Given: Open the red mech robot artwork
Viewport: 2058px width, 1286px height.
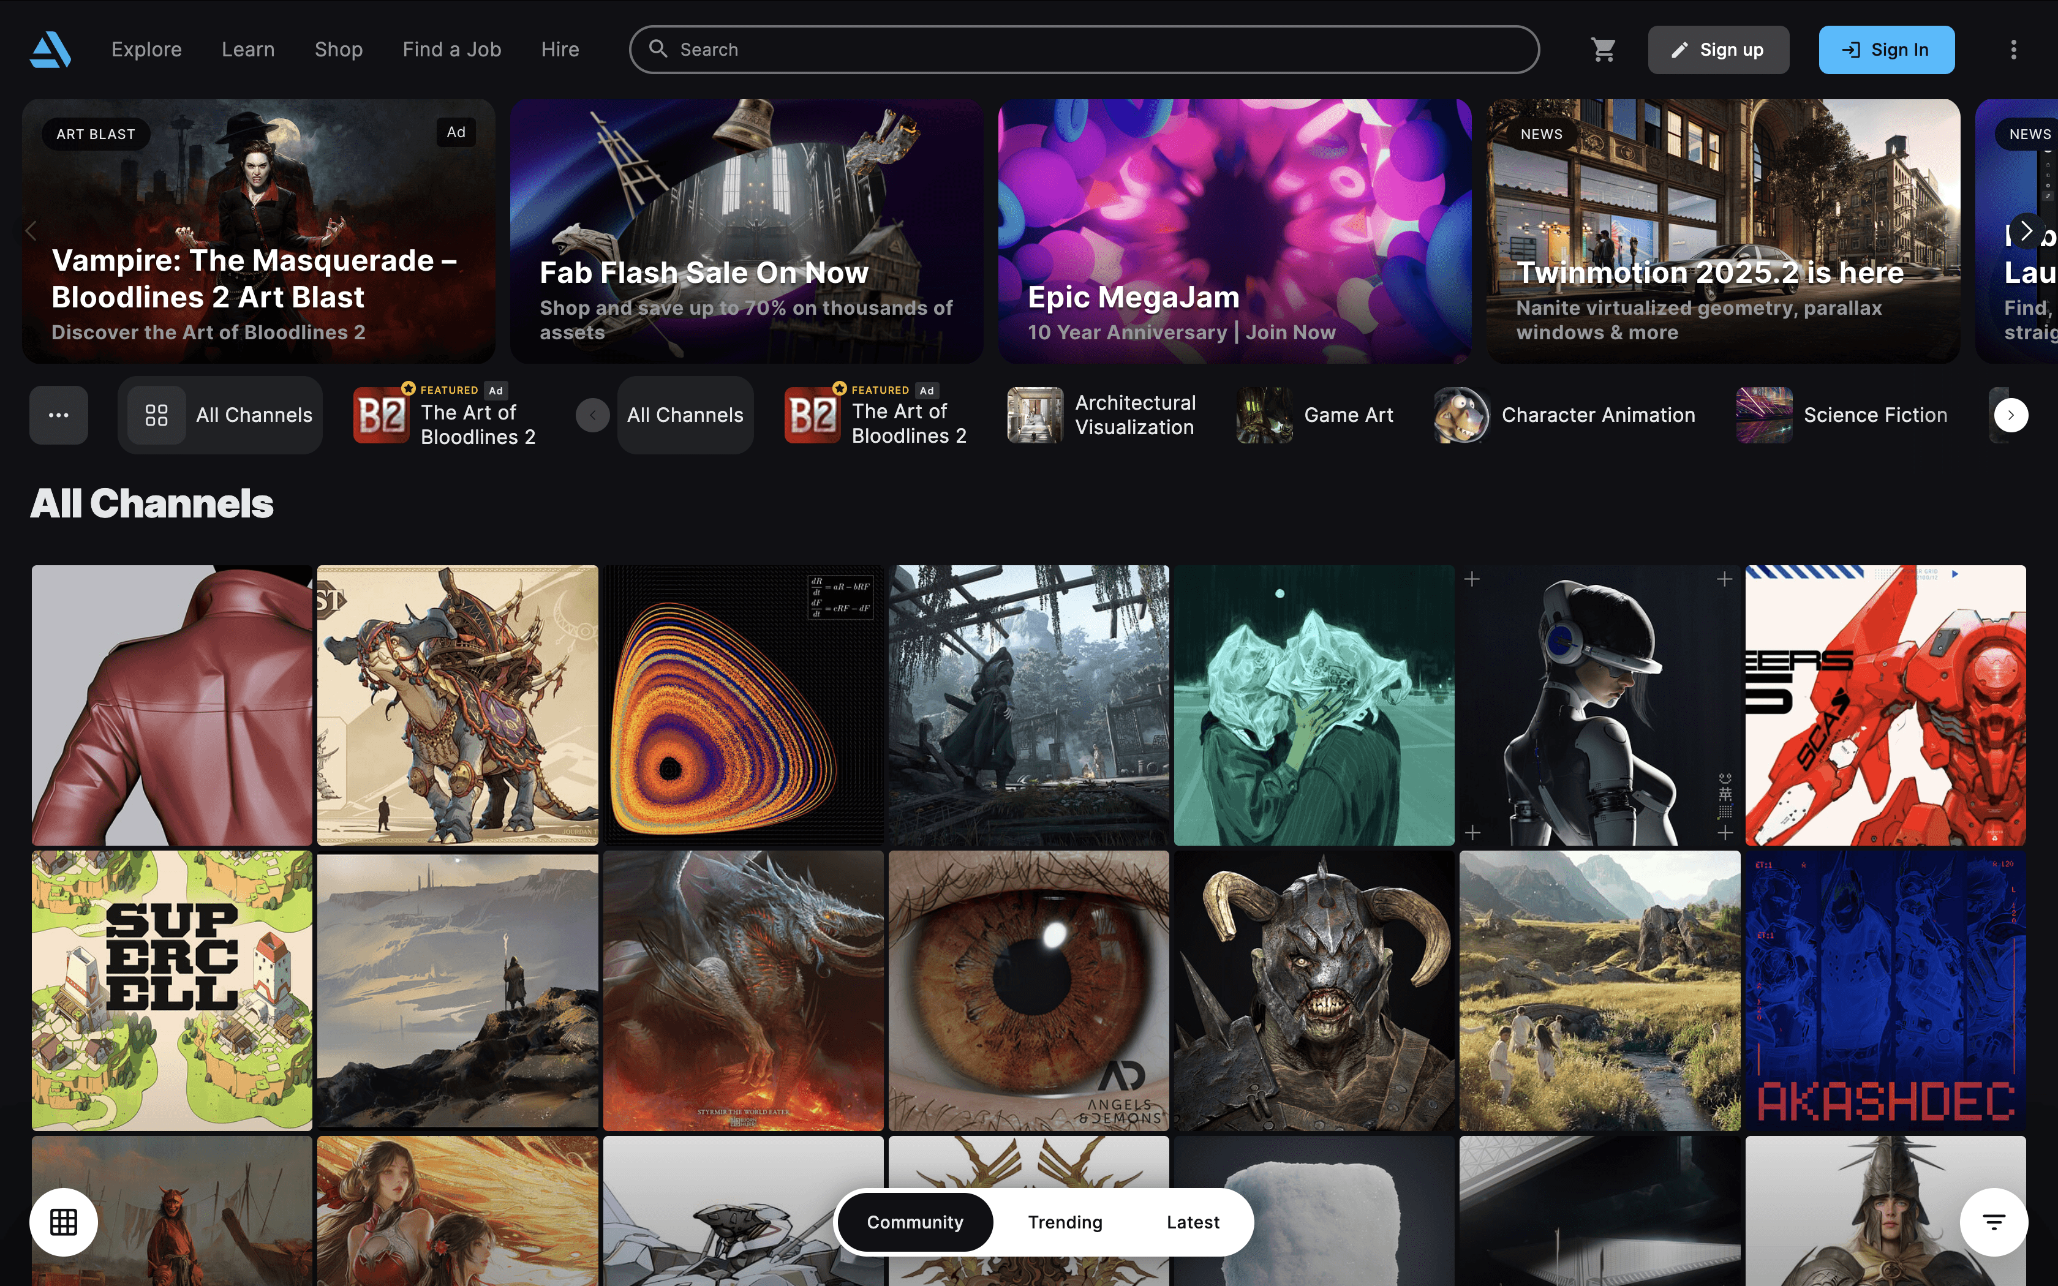Looking at the screenshot, I should click(x=1885, y=705).
